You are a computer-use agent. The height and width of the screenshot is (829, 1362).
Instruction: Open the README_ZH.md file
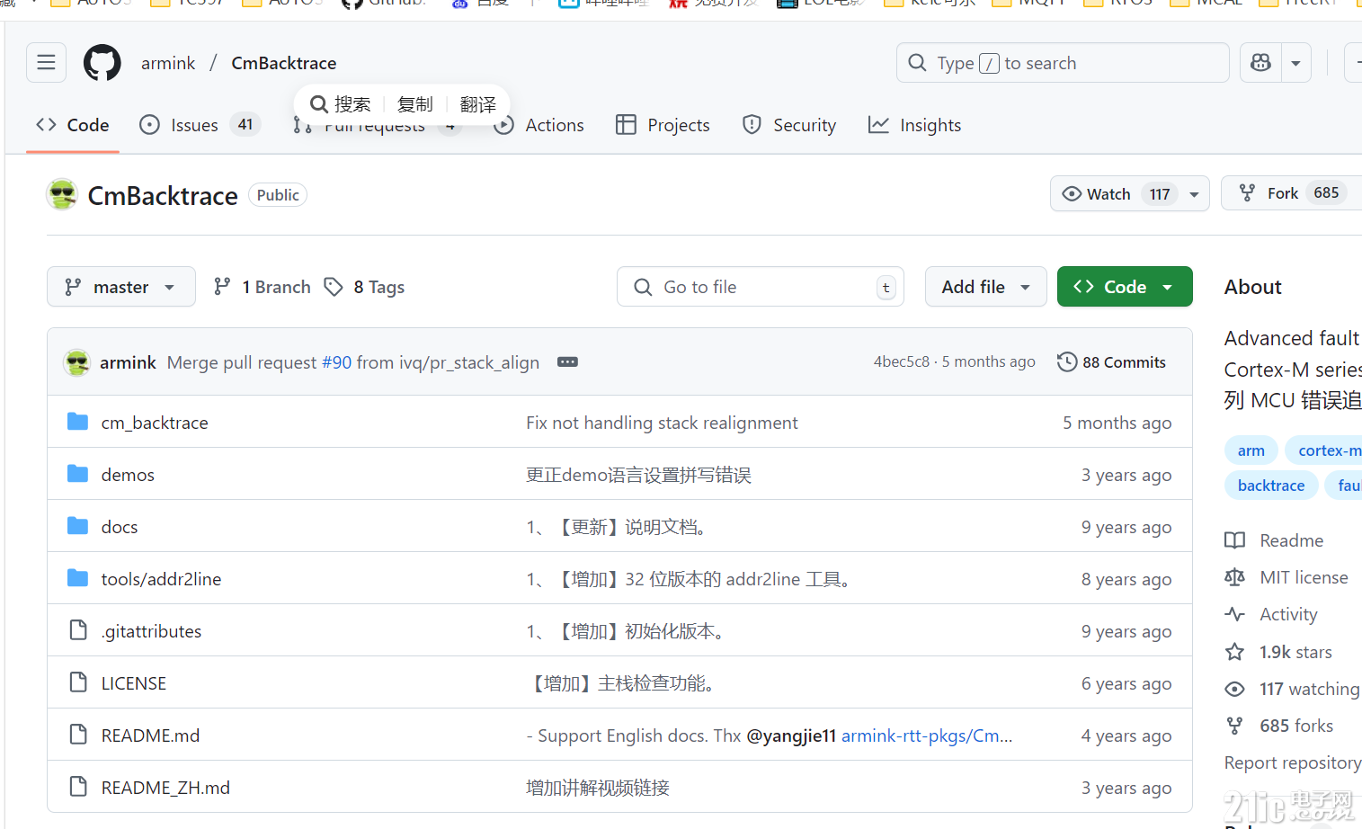[x=165, y=788]
